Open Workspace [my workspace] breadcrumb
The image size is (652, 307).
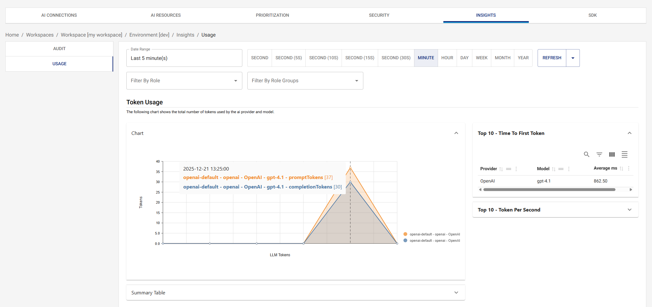(x=91, y=35)
